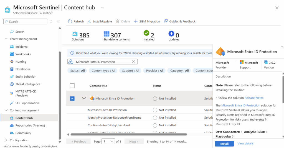Image resolution: width=284 pixels, height=148 pixels.
Task: Click the status circle on the checked Entra ID Protection row
Action: click(x=155, y=99)
